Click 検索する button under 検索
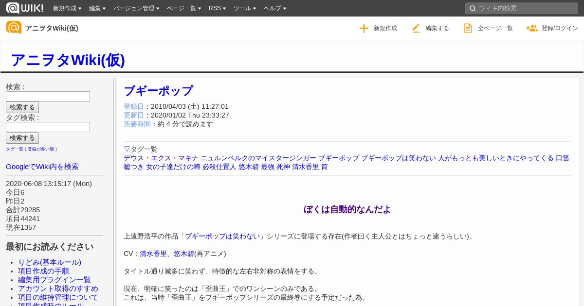This screenshot has width=584, height=306. coord(22,107)
